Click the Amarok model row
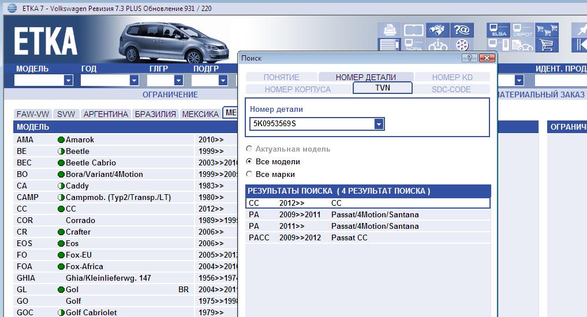 click(x=80, y=139)
